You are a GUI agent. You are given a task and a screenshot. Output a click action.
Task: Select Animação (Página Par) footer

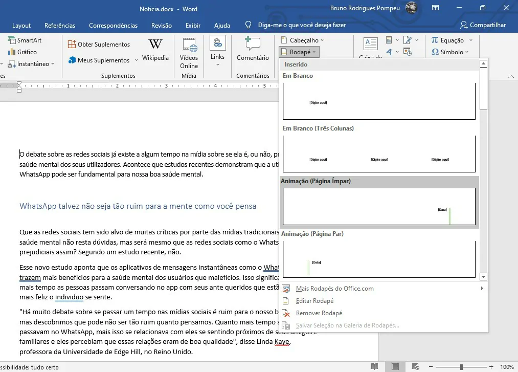(x=379, y=259)
